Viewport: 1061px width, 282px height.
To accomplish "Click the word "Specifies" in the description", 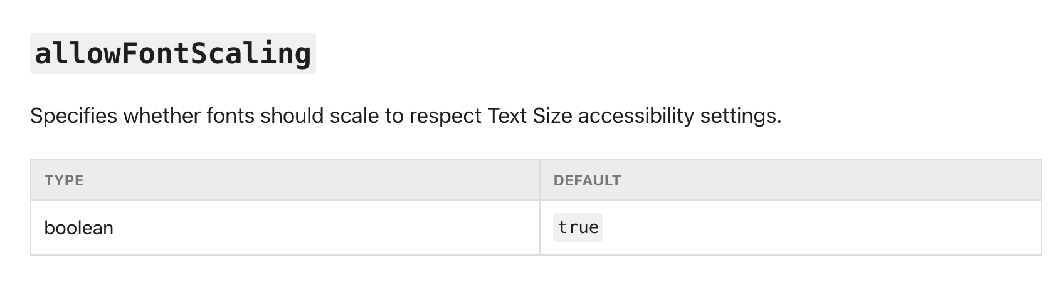I will 73,116.
